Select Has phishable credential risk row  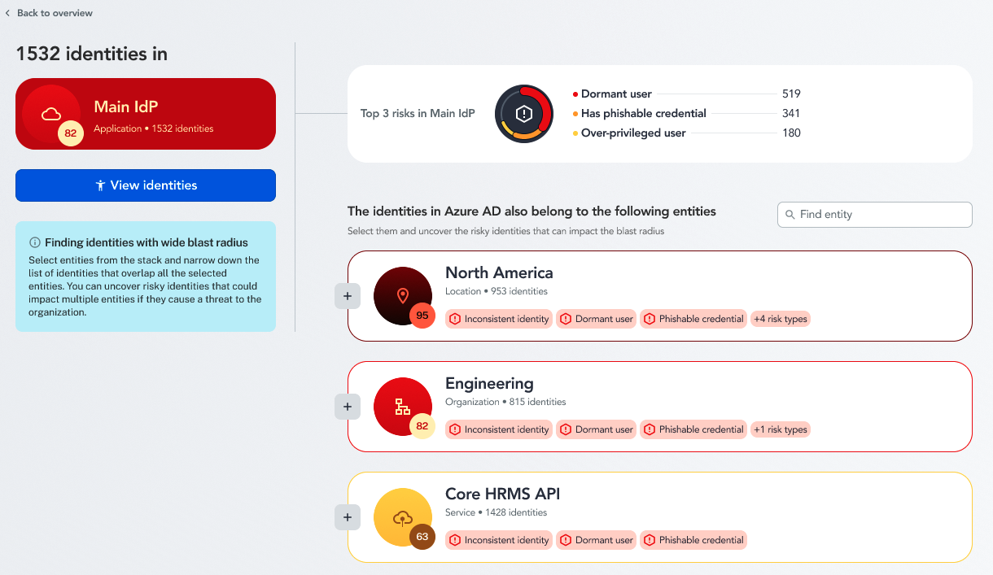(x=686, y=114)
